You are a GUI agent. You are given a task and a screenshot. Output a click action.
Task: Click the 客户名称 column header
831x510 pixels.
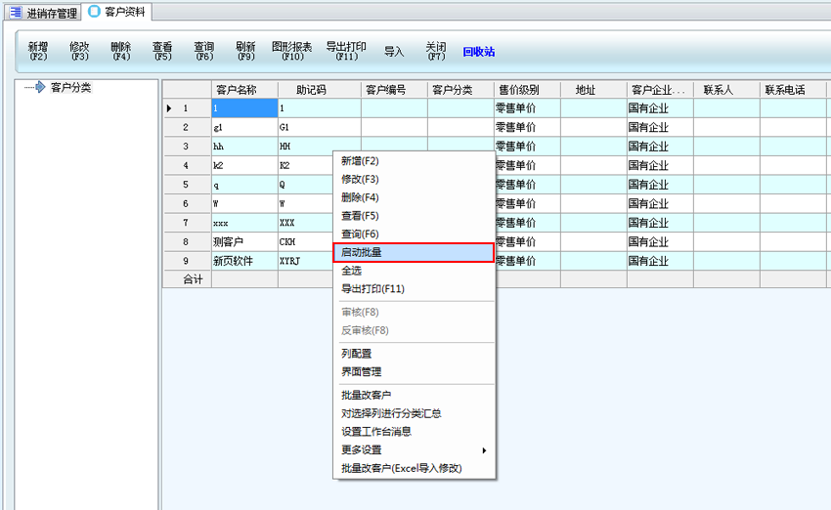(235, 90)
